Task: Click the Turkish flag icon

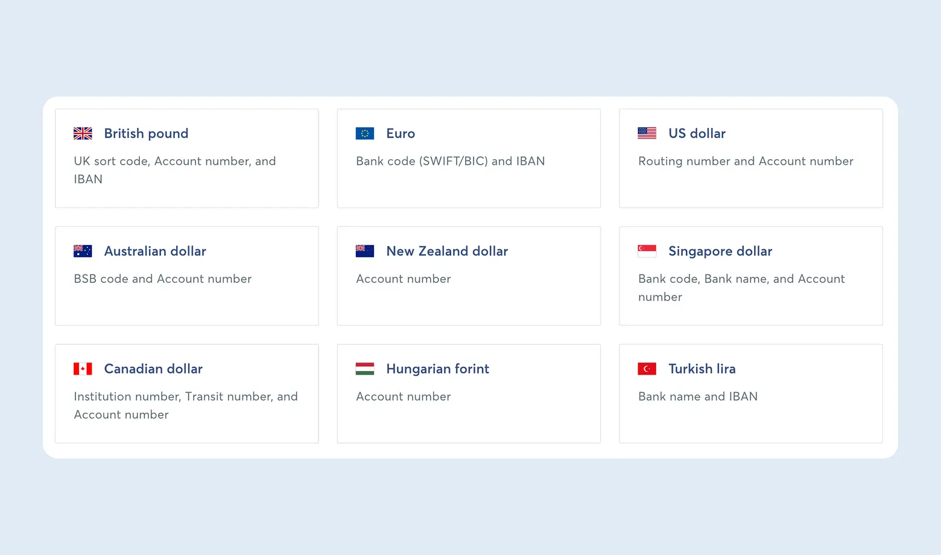Action: point(647,369)
